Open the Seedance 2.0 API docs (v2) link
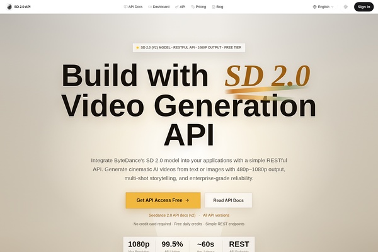 (x=172, y=215)
